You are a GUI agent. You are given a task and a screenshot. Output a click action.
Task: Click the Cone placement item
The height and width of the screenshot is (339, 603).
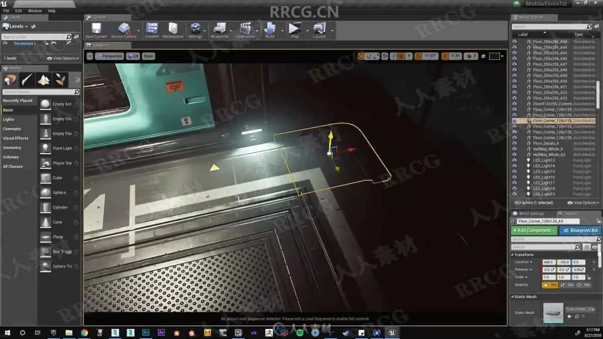click(59, 222)
